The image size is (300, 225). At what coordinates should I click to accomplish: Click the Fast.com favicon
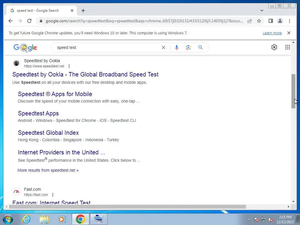tap(16, 192)
